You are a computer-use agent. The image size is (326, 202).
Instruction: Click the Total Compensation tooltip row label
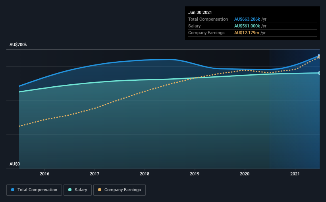tap(208, 19)
